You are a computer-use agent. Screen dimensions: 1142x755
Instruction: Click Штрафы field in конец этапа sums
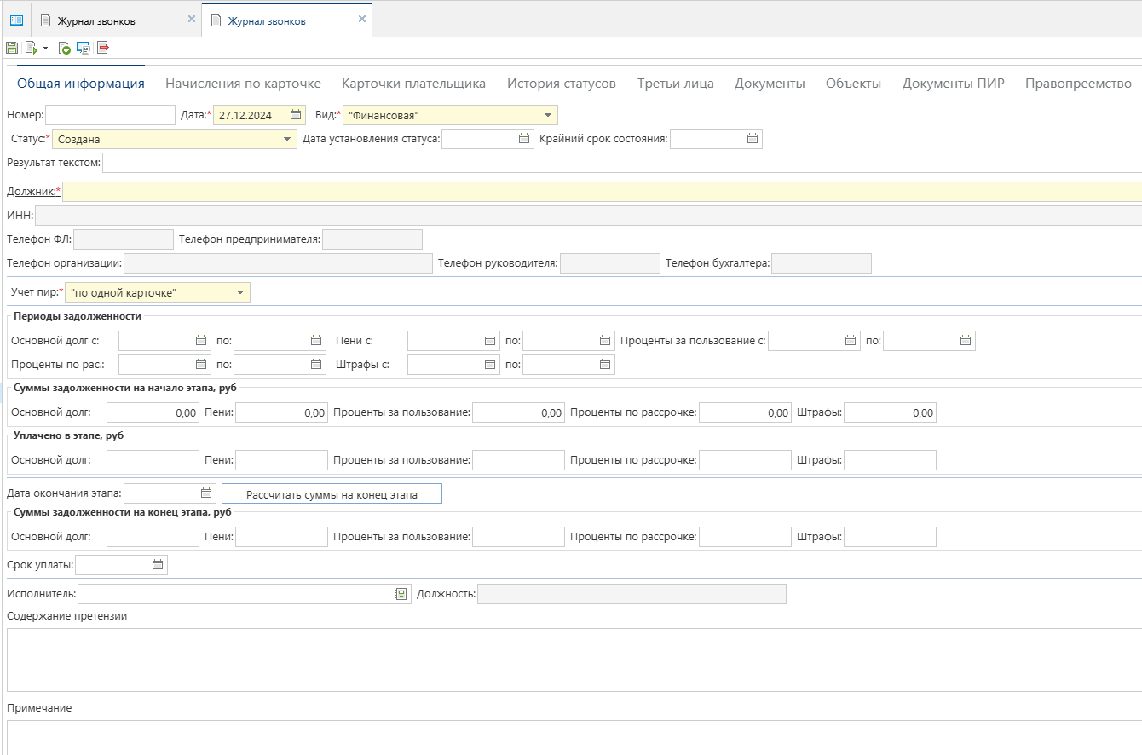click(x=890, y=537)
